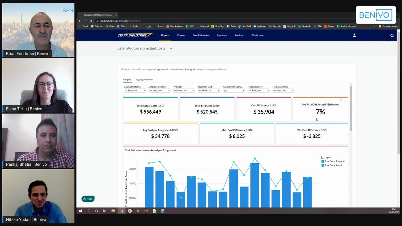Viewport: 402px width, 226px height.
Task: Open the MyBenivo bookmark
Action: click(260, 26)
